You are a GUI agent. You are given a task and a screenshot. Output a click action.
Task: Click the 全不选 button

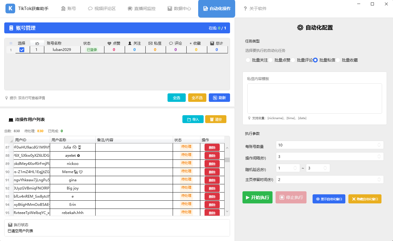(197, 98)
